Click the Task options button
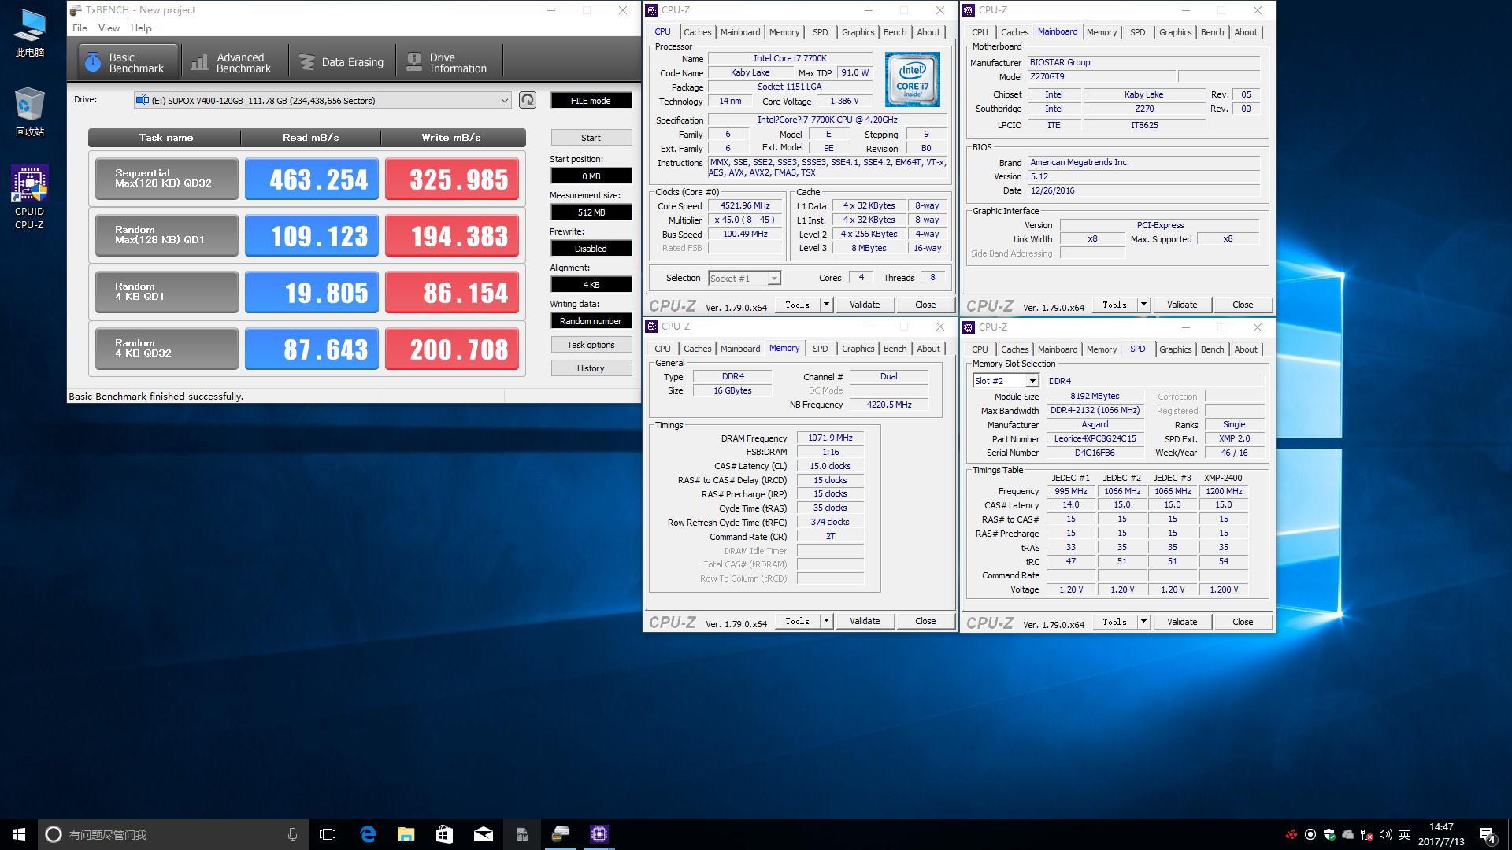 point(591,345)
